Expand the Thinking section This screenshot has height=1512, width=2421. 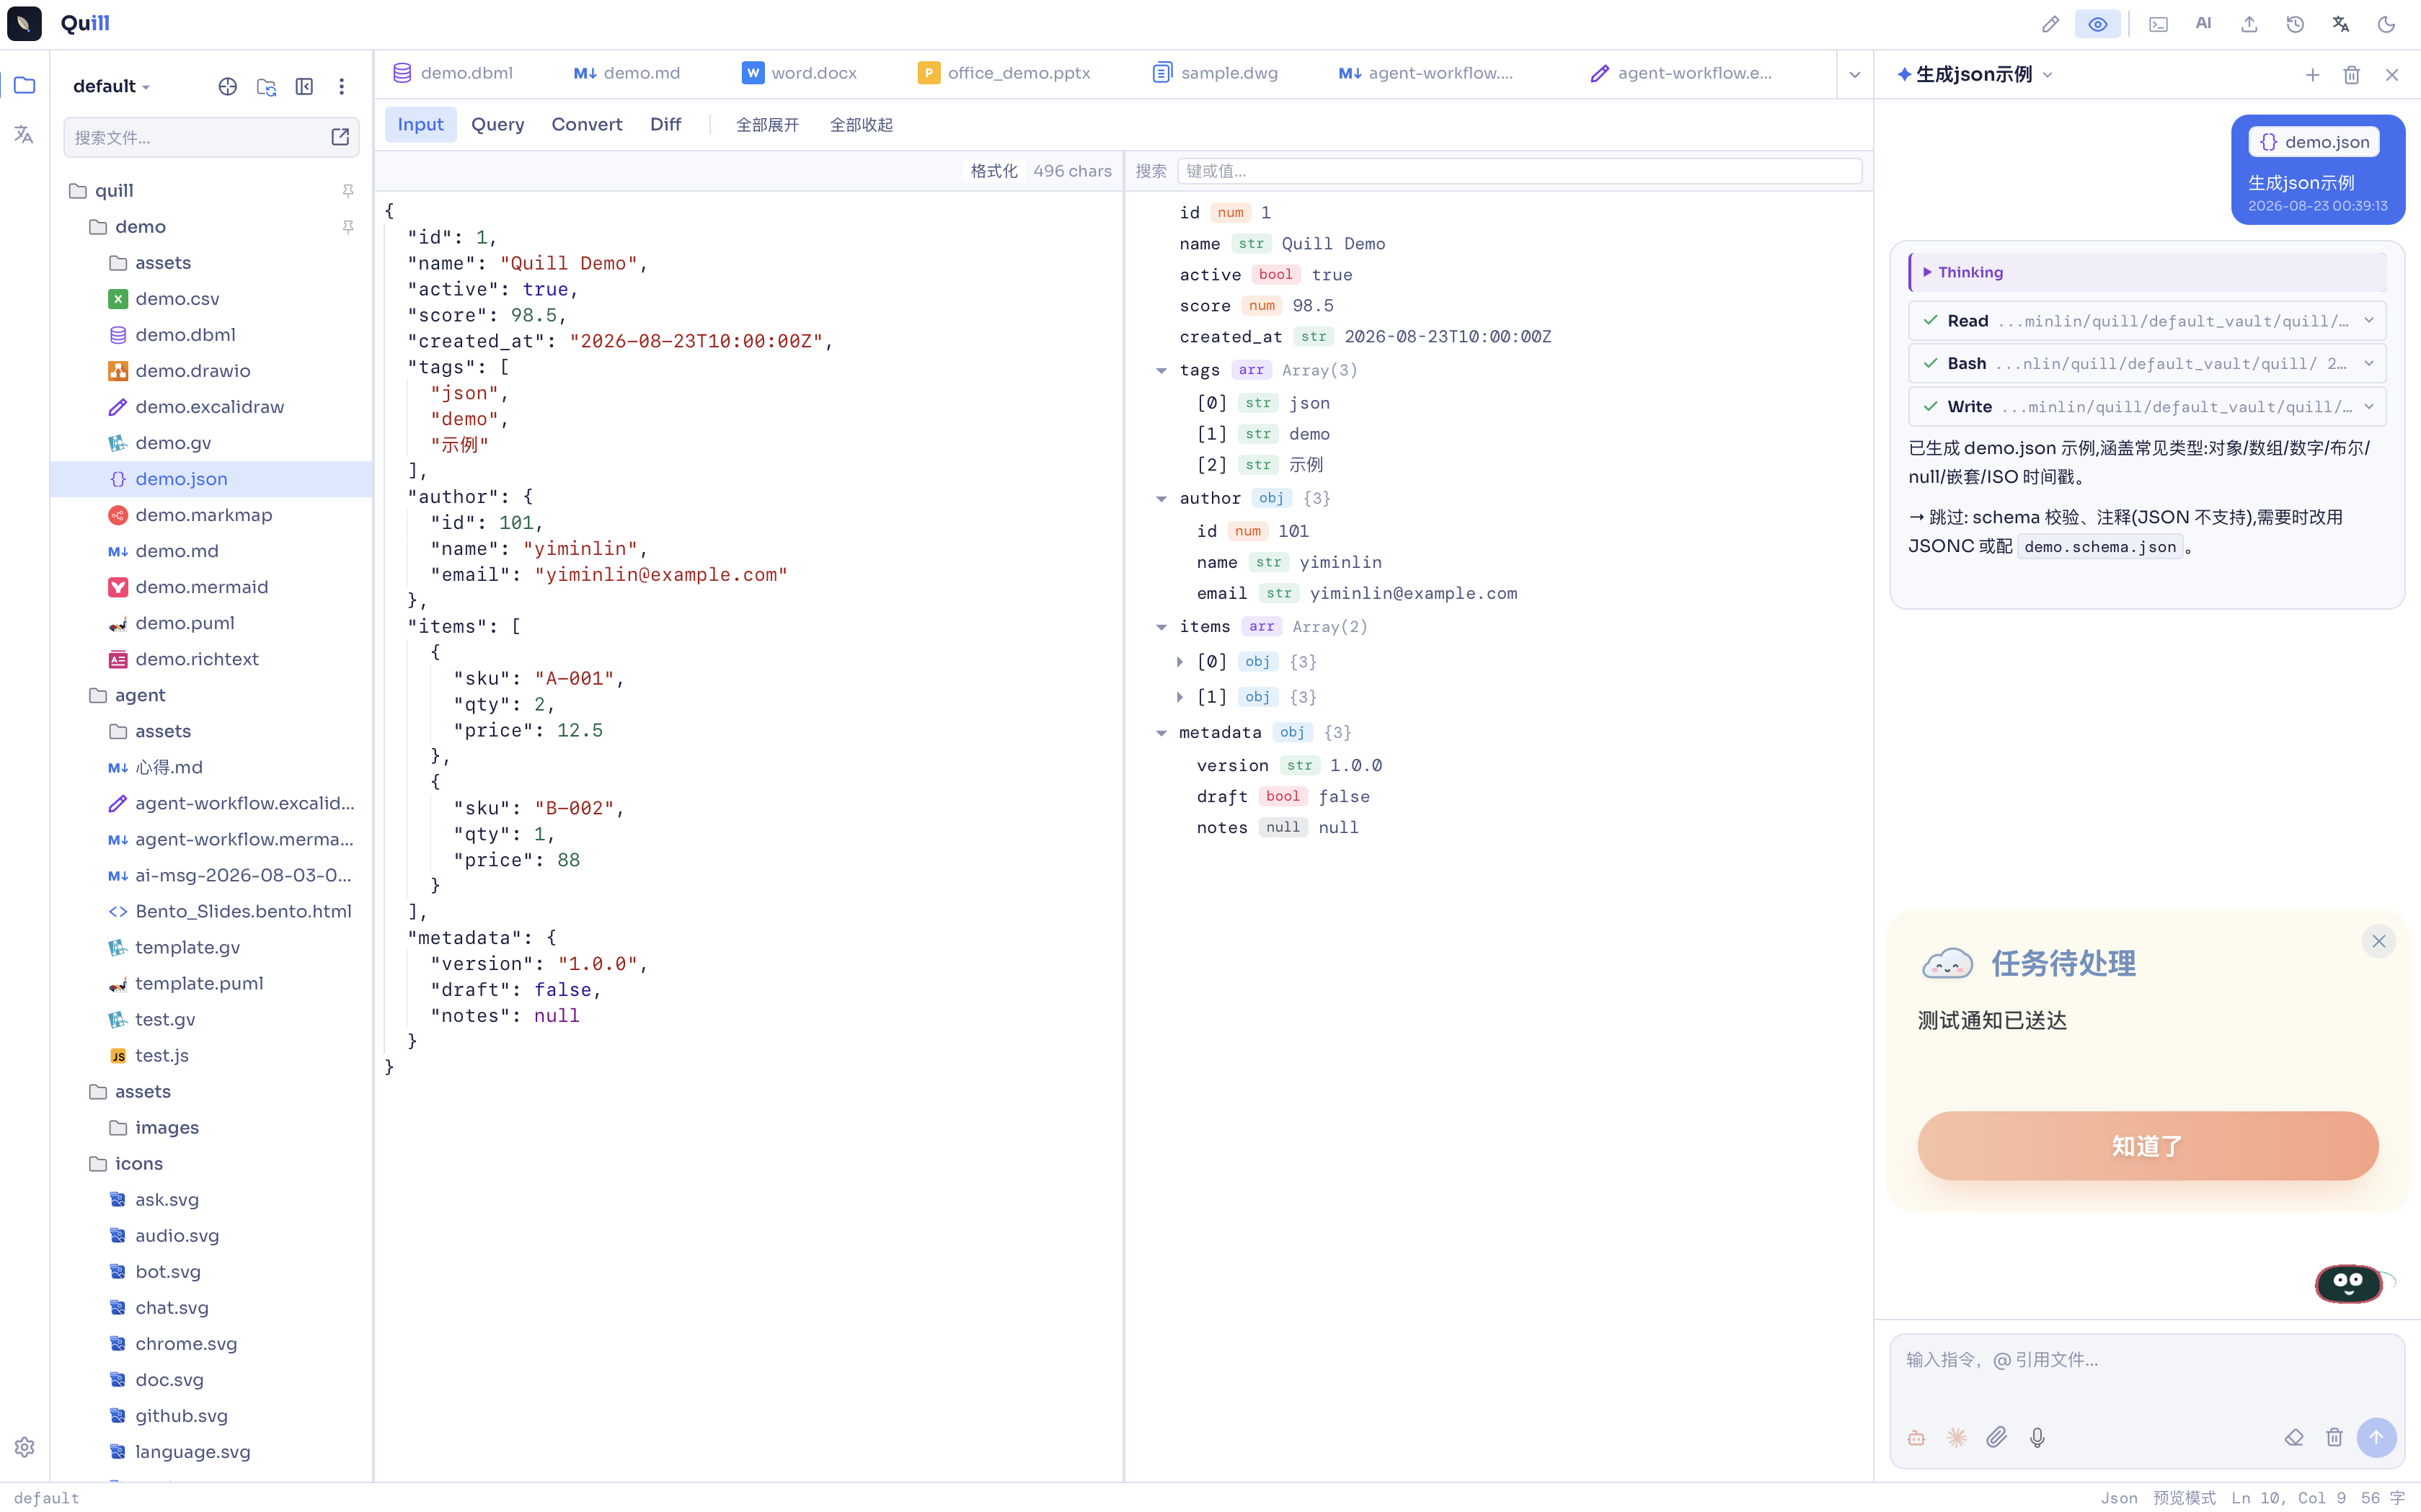point(2147,272)
